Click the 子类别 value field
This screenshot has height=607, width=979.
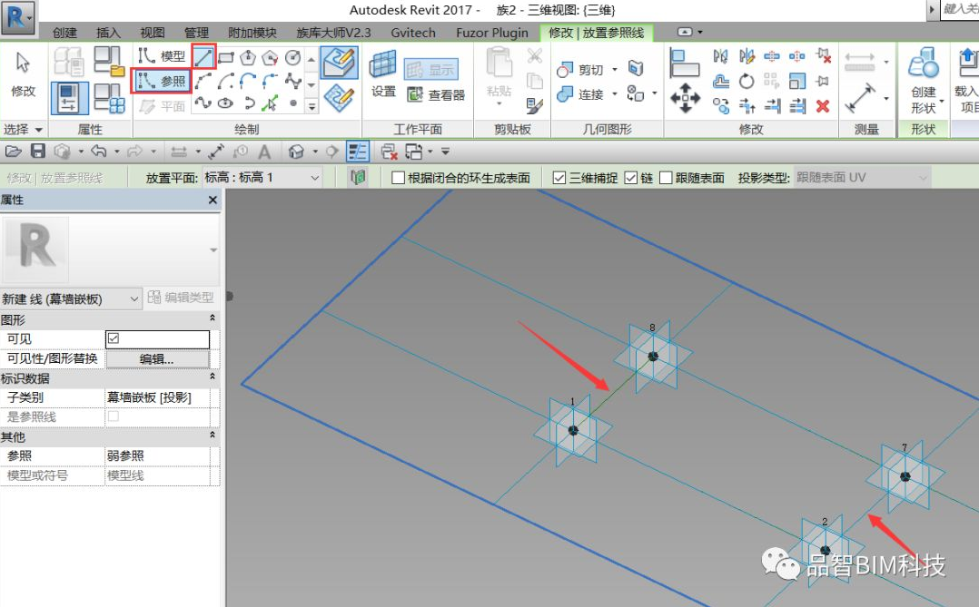(161, 397)
